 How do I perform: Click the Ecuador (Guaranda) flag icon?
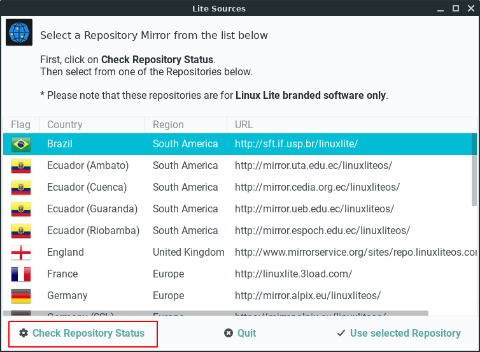(21, 209)
